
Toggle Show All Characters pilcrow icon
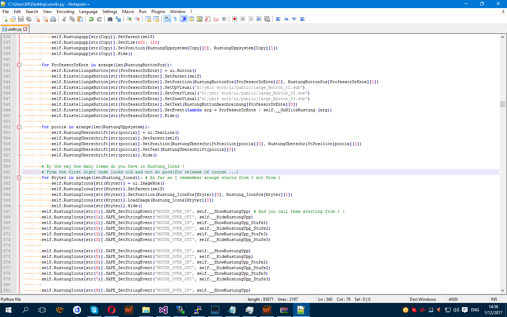coord(175,19)
